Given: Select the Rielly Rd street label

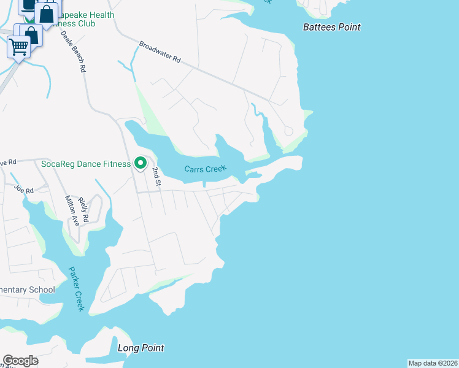Looking at the screenshot, I should (83, 210).
